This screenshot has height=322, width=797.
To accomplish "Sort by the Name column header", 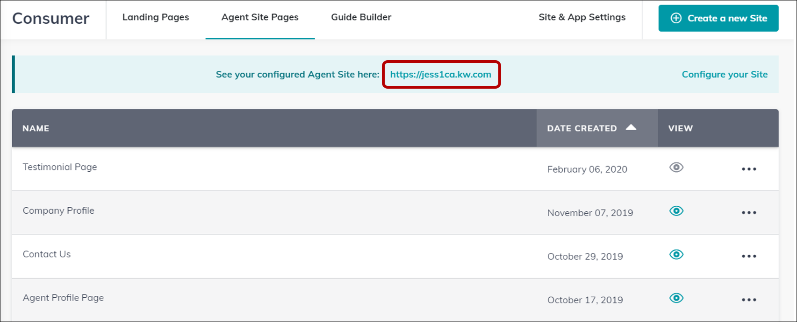I will 36,128.
